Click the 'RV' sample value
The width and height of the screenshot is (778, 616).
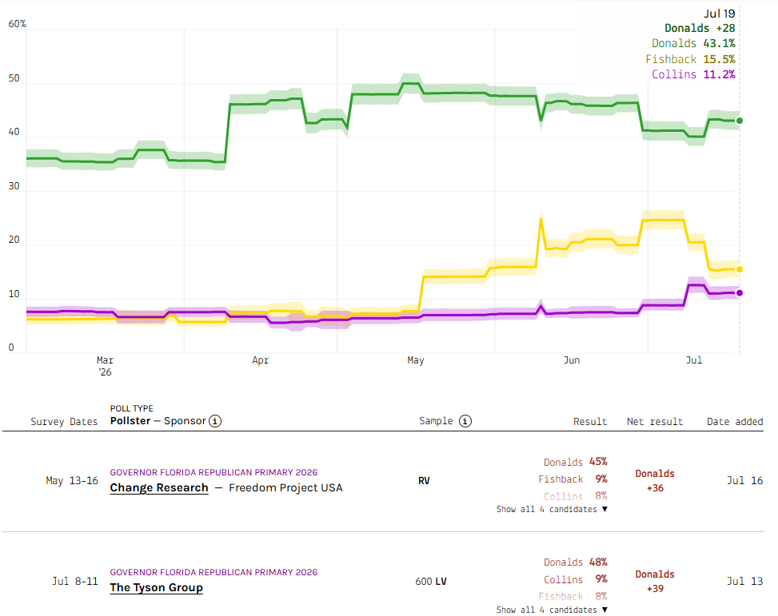[x=424, y=481]
